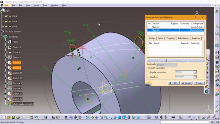Open the Measure Between tool
Image resolution: width=220 pixels, height=124 pixels.
click(x=156, y=117)
